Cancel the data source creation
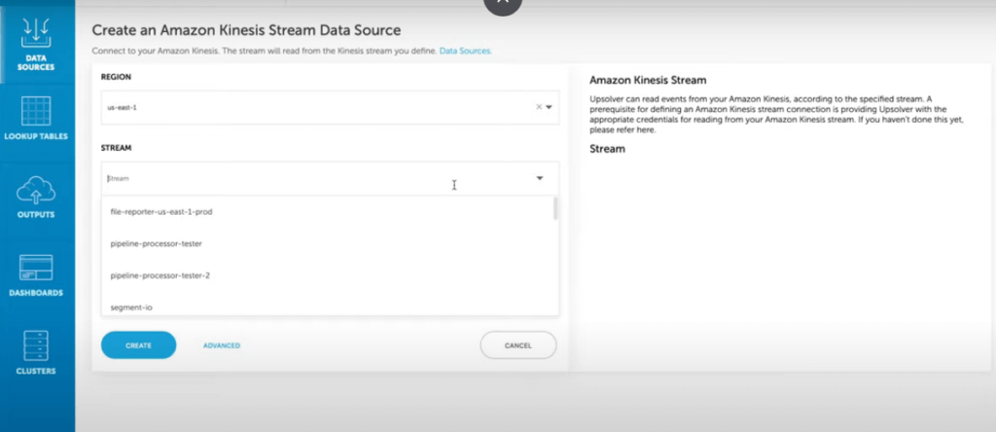The height and width of the screenshot is (432, 996). click(518, 345)
